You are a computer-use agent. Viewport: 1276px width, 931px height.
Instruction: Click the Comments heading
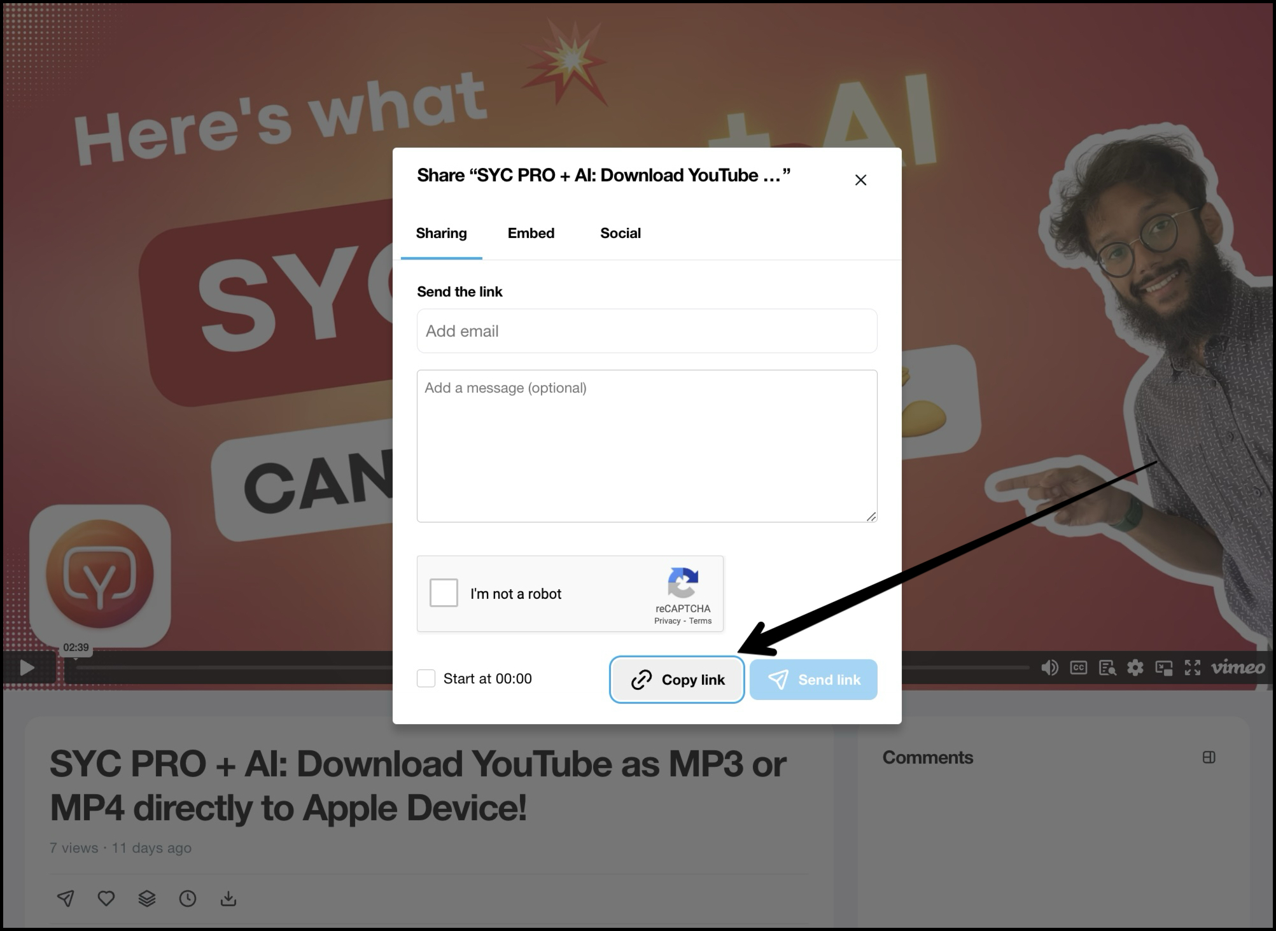[x=927, y=757]
